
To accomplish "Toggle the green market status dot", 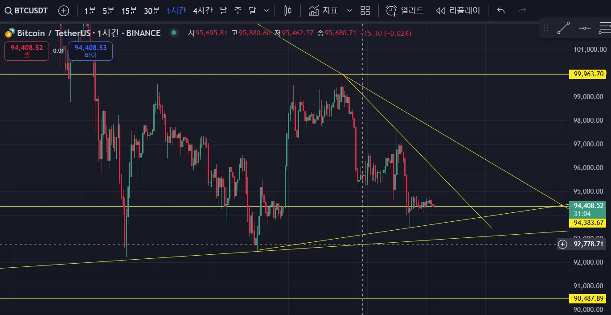I will pyautogui.click(x=174, y=33).
